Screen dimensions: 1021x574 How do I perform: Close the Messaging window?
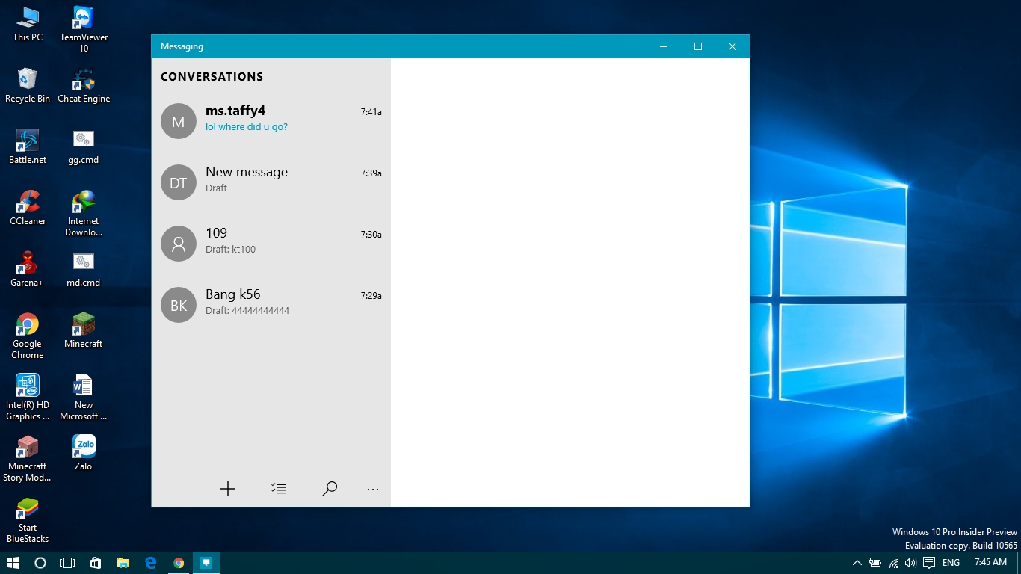coord(732,46)
